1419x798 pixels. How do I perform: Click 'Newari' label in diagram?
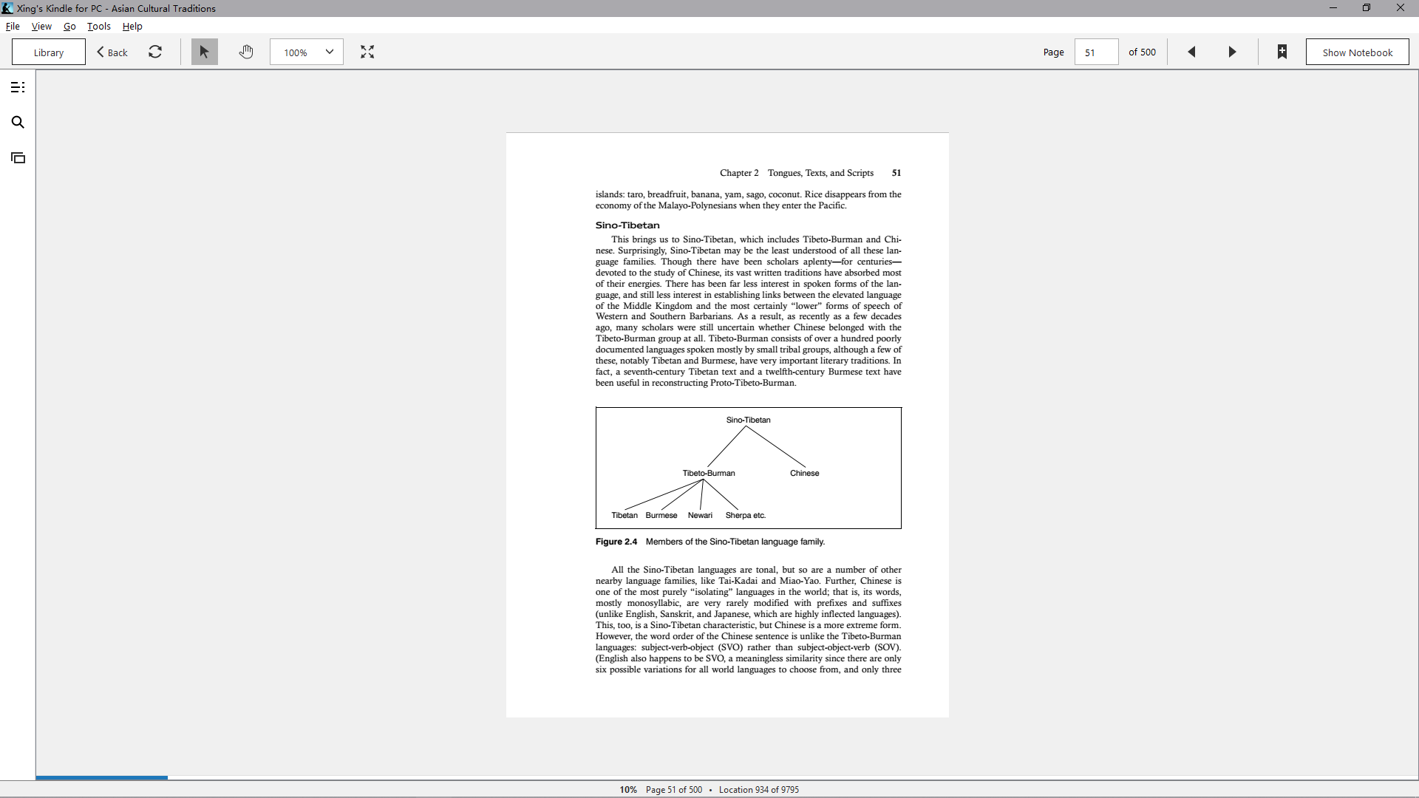tap(700, 515)
